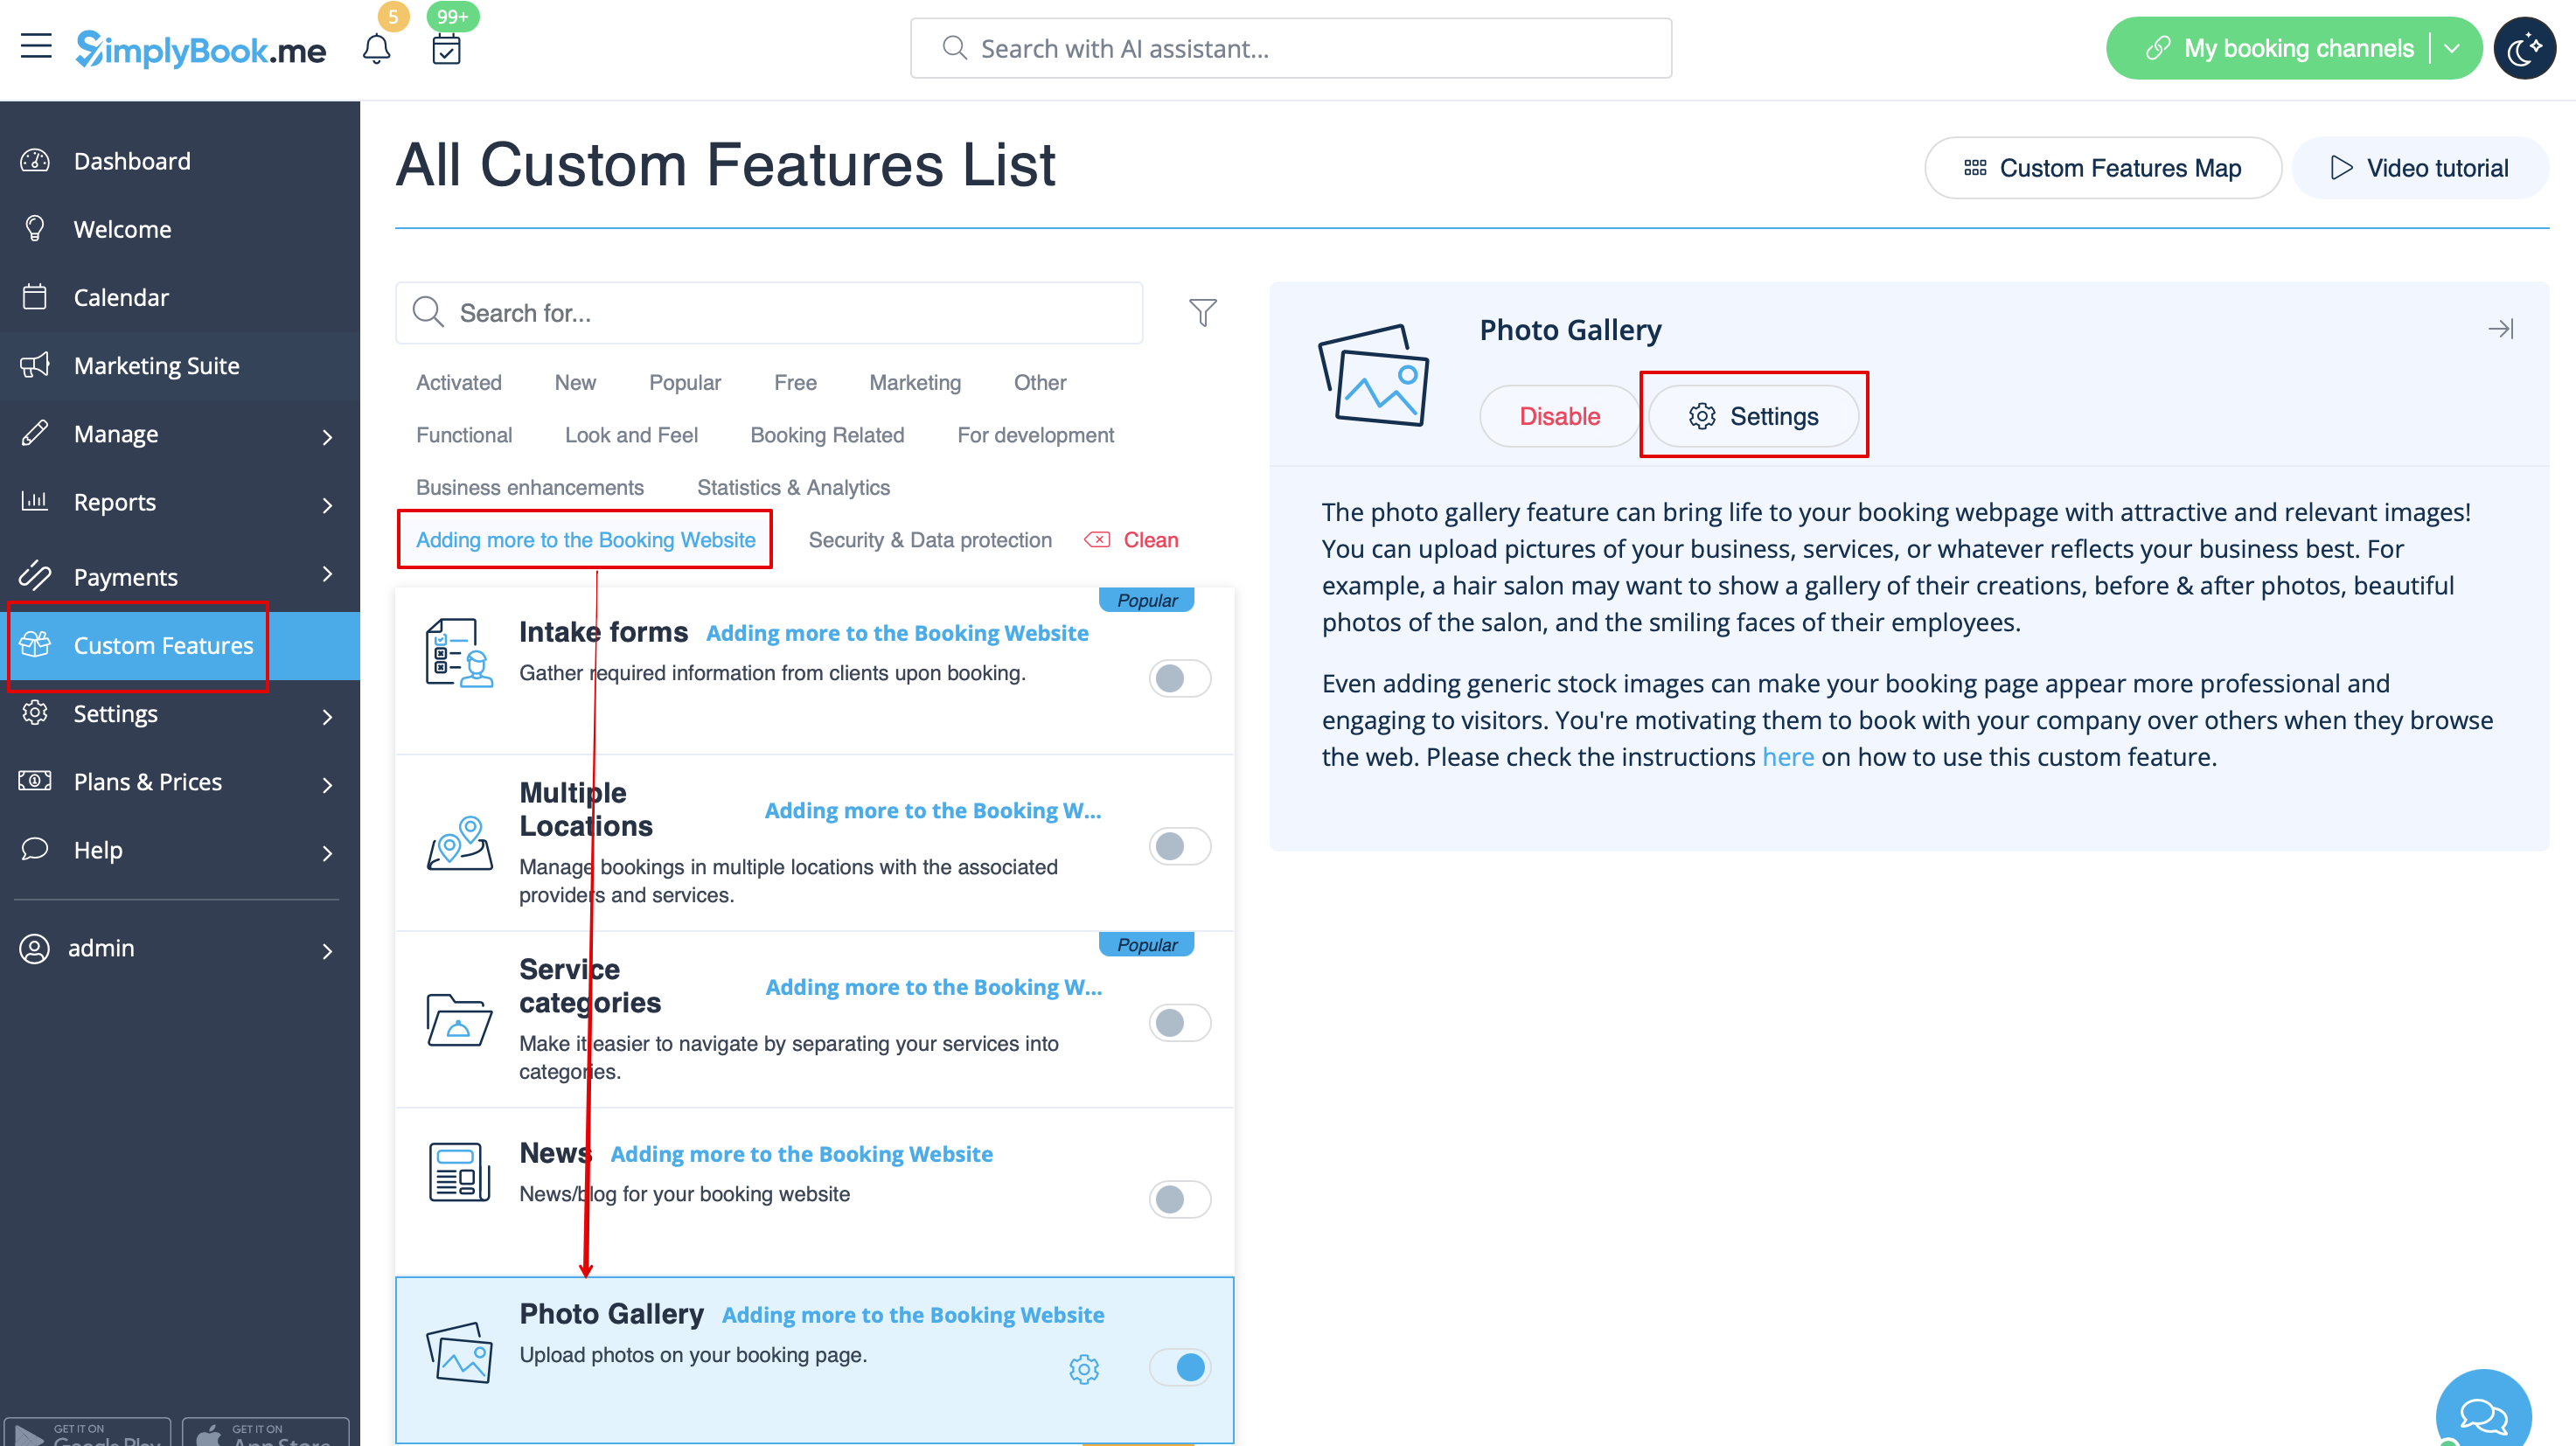Open the hamburger menu icon
The width and height of the screenshot is (2576, 1446).
[36, 46]
